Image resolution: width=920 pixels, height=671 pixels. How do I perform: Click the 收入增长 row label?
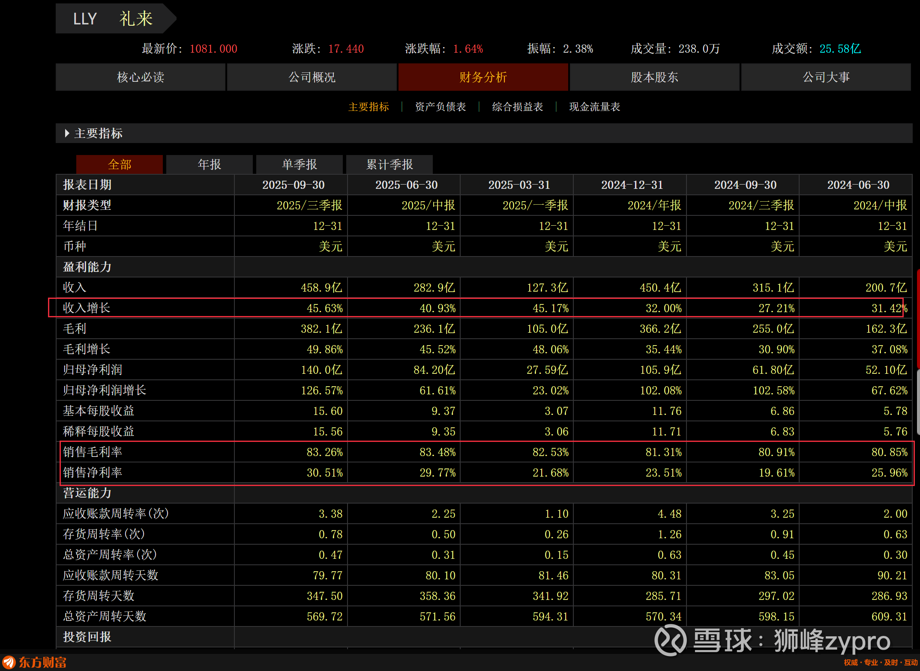click(87, 308)
